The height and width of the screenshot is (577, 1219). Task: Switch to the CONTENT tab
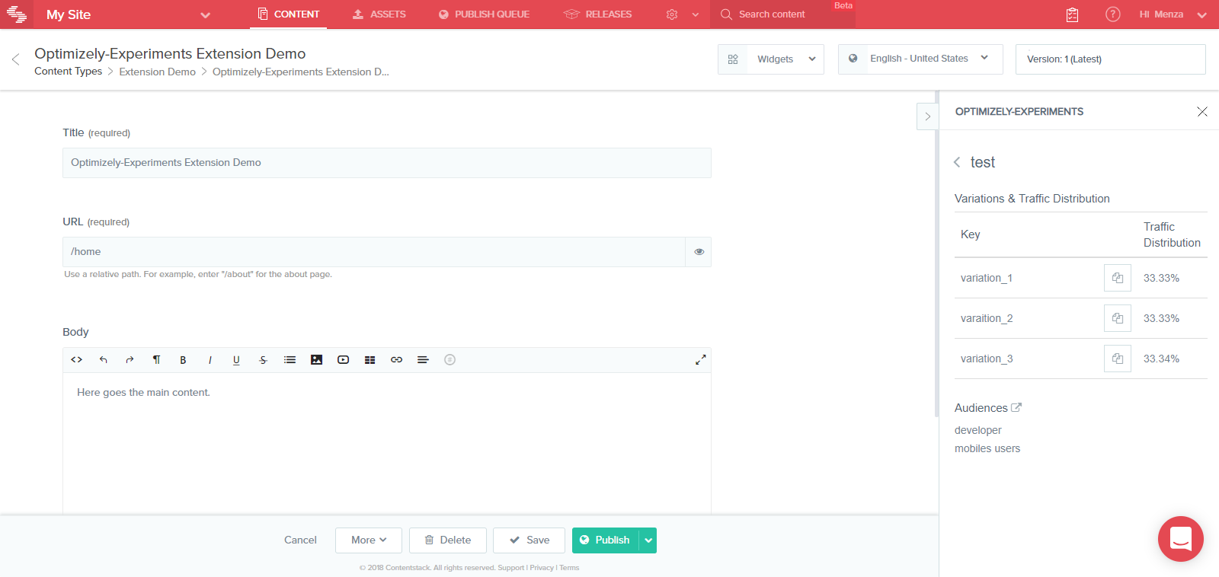click(289, 14)
